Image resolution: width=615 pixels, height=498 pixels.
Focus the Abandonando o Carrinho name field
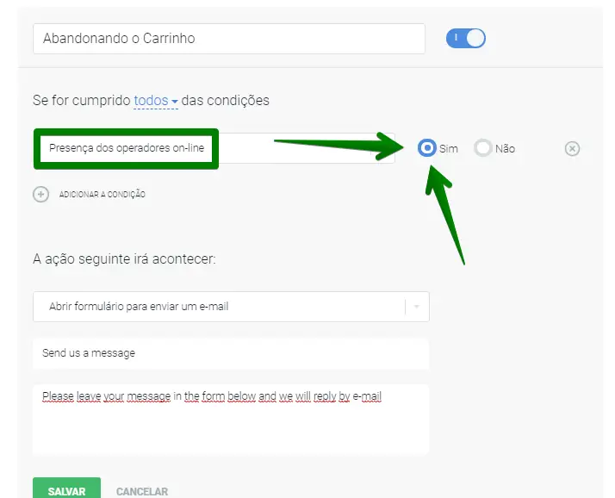[x=228, y=39]
